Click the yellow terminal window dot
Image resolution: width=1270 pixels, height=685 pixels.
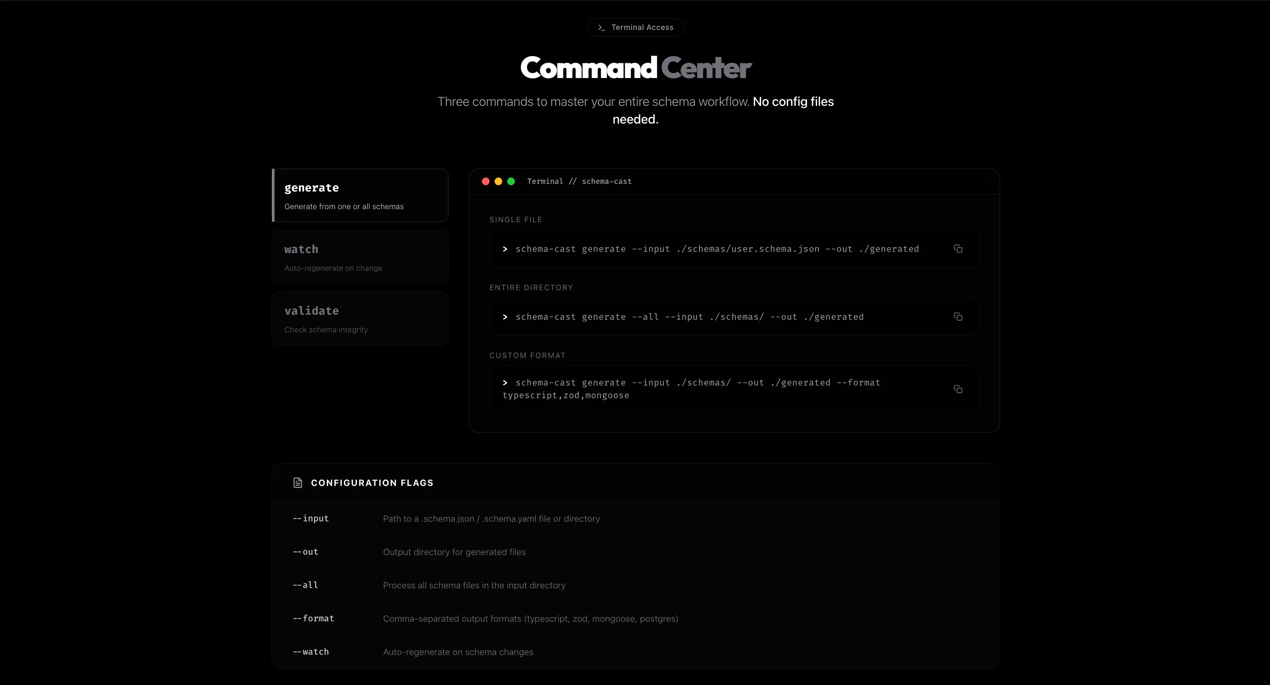pyautogui.click(x=498, y=181)
